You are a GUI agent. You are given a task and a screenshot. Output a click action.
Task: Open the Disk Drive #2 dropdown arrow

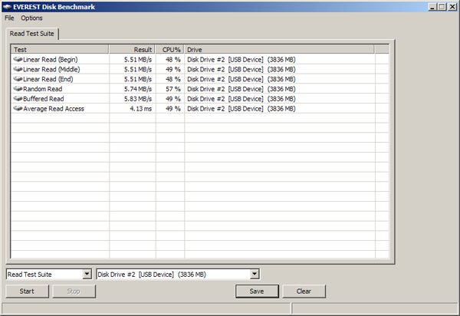[x=255, y=275]
